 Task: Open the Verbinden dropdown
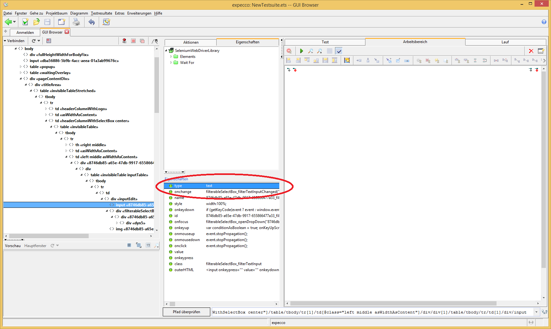(x=14, y=41)
